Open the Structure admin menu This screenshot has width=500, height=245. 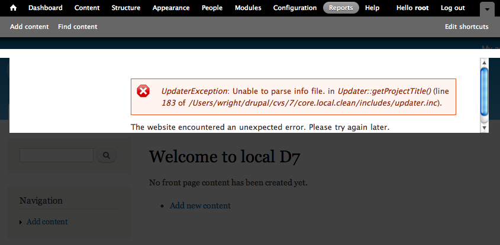(126, 8)
